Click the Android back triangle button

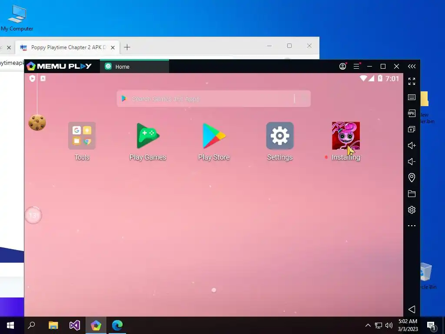412,309
